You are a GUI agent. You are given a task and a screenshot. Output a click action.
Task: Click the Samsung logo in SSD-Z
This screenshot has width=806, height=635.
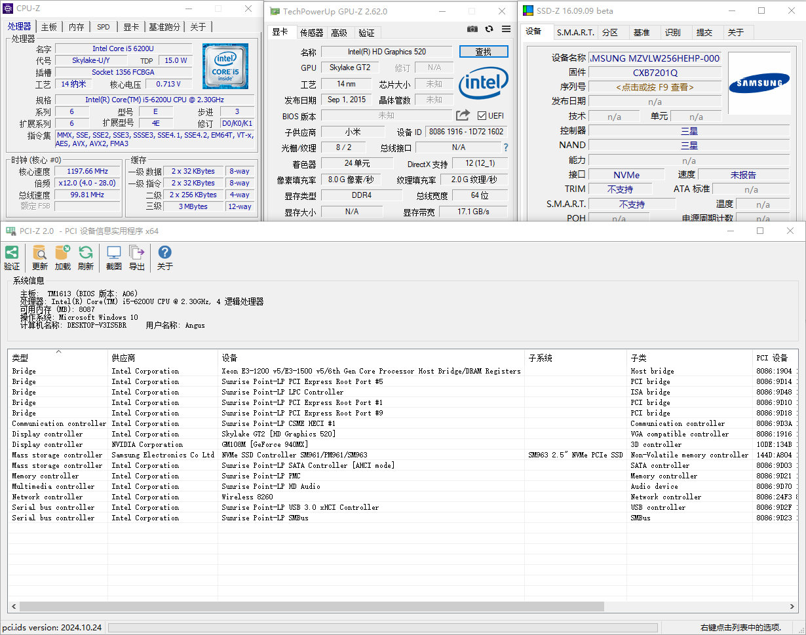click(759, 83)
